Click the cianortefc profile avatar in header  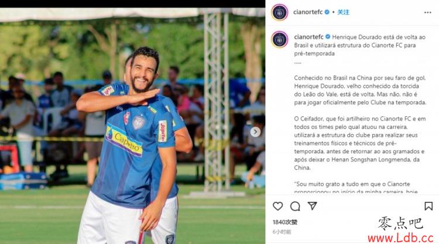pyautogui.click(x=280, y=12)
